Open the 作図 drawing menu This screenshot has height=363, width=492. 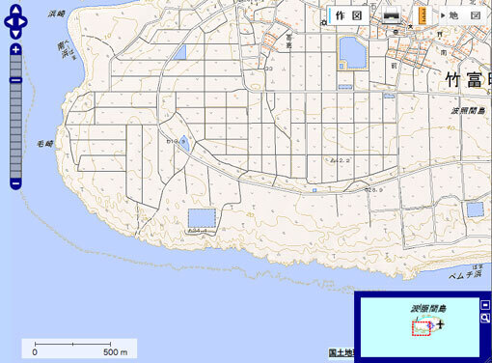pos(348,15)
